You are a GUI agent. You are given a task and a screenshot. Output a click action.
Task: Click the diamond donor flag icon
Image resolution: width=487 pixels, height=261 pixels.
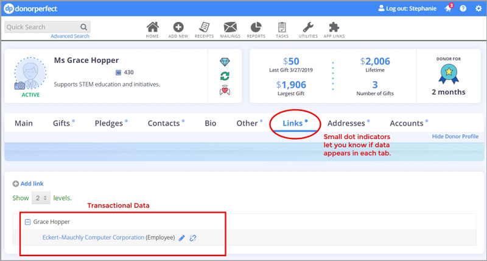coord(225,62)
